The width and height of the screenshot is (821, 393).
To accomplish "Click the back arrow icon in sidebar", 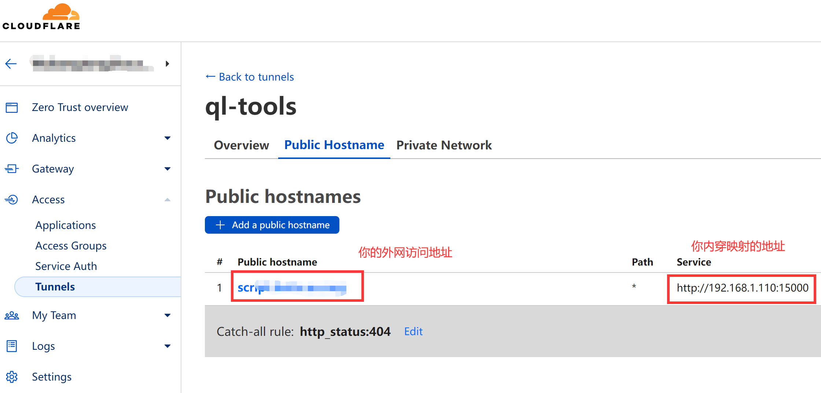I will [11, 64].
